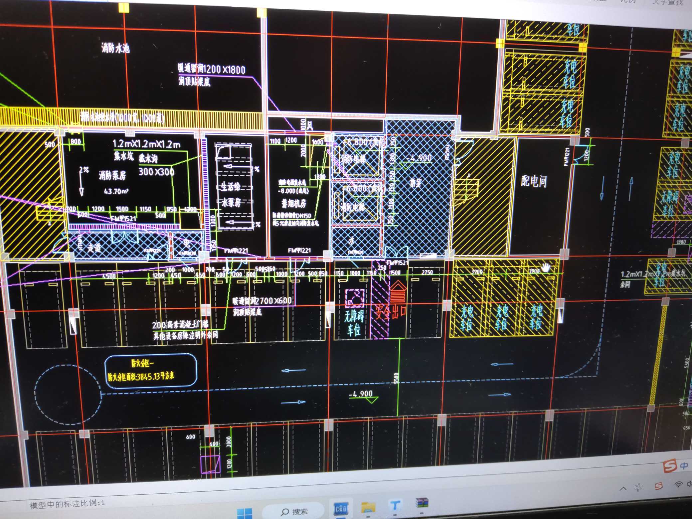Select the 1.2mX1.2mX1.2m pit size text
This screenshot has height=519, width=692.
coord(146,144)
